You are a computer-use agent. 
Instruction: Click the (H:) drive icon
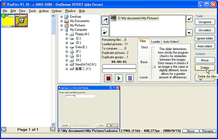72,60
